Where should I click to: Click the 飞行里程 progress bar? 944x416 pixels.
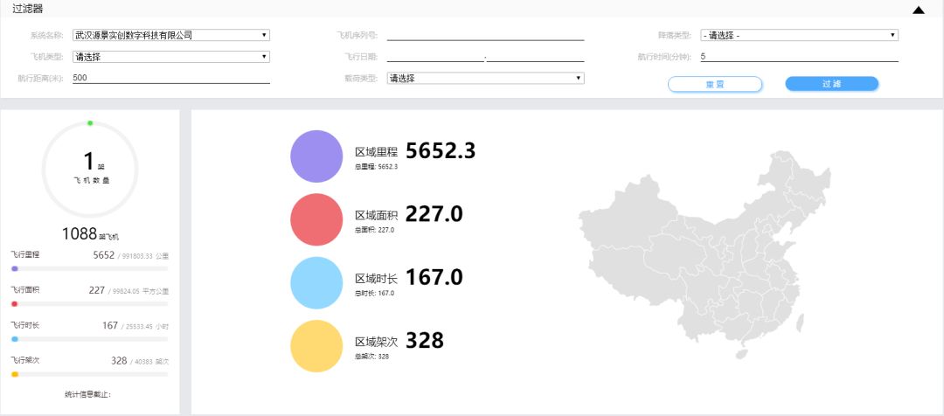[x=90, y=268]
